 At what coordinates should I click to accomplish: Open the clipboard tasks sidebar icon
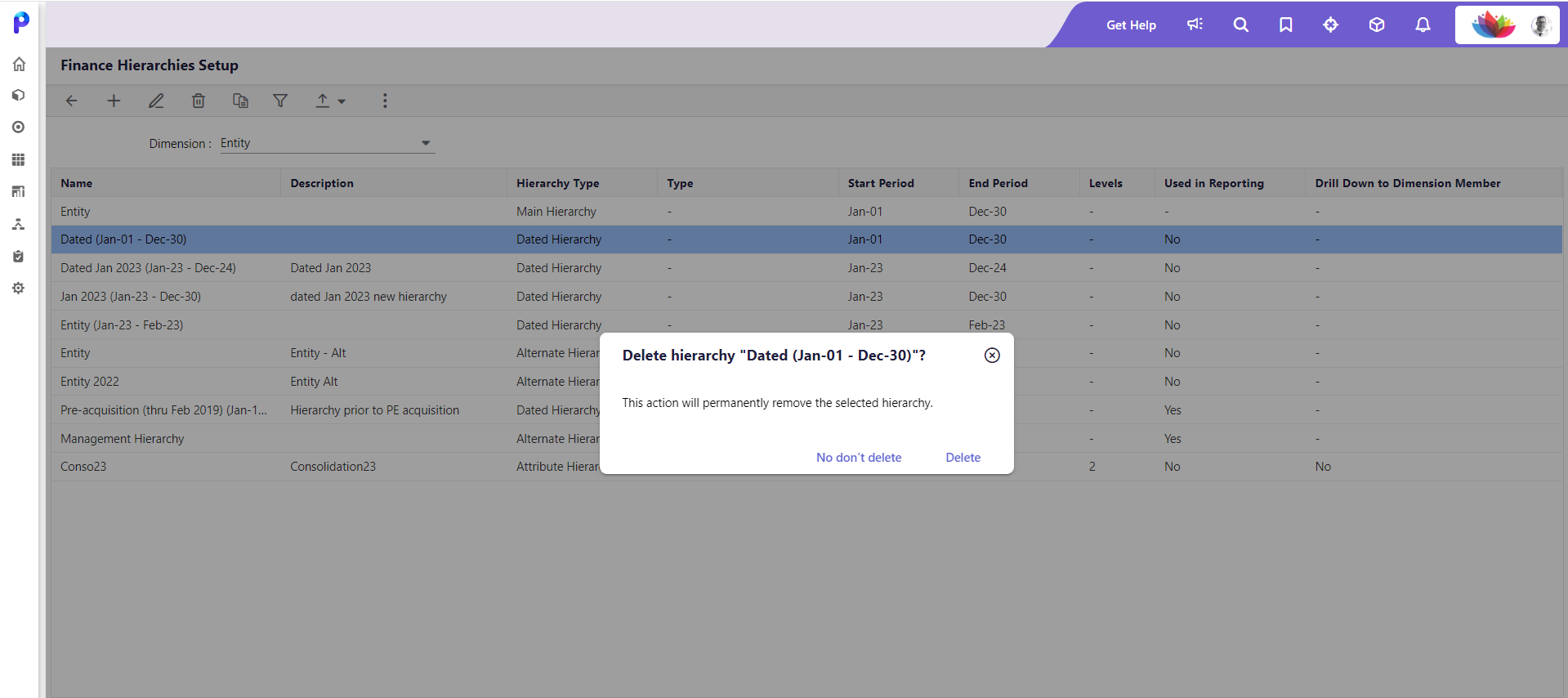(19, 256)
